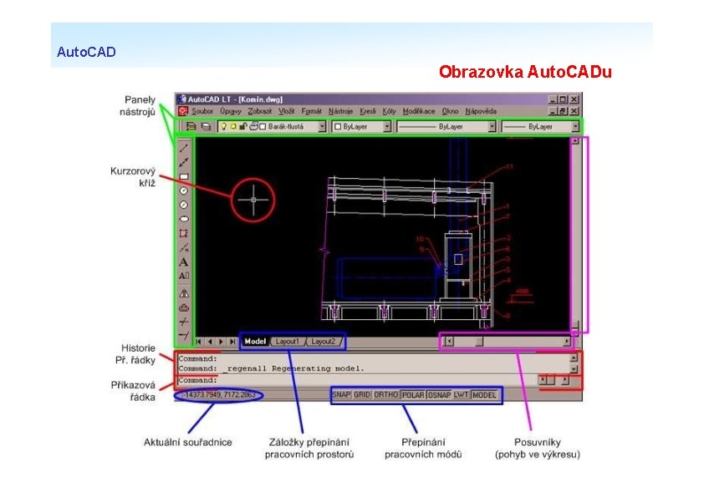Open the Layers manager icon
This screenshot has height=497, width=704.
191,127
